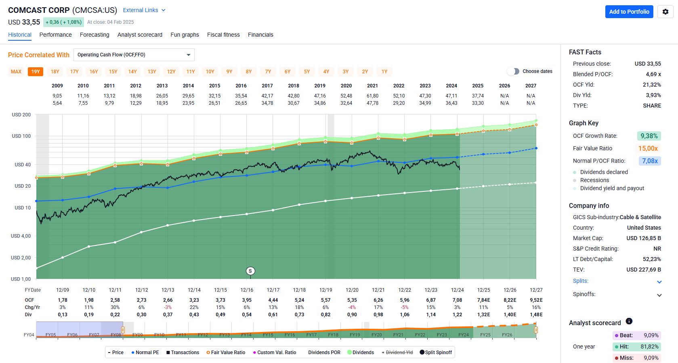Open the settings gear icon
Screen dimensions: 678x363
pyautogui.click(x=665, y=12)
